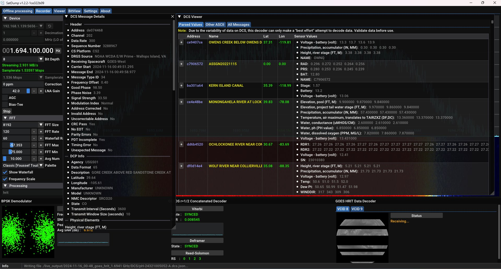This screenshot has height=269, width=501.
Task: Open the Samplerate dropdown showing 1.536 Msps
Action: [x=23, y=77]
